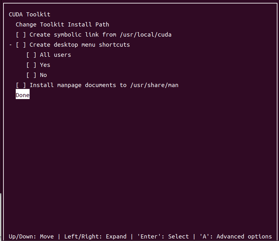Image resolution: width=279 pixels, height=241 pixels.
Task: Collapse the desktop menu shortcuts dash expander
Action: tap(10, 45)
